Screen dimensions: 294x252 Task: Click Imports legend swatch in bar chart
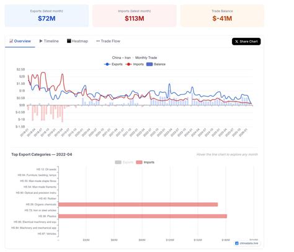click(139, 162)
